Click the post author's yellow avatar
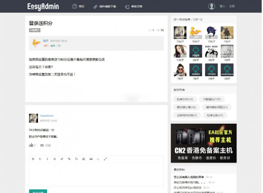 pos(36,43)
